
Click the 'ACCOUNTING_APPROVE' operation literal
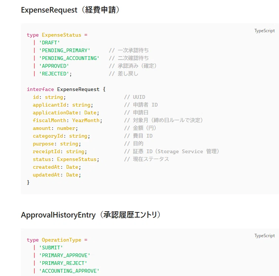(x=69, y=271)
